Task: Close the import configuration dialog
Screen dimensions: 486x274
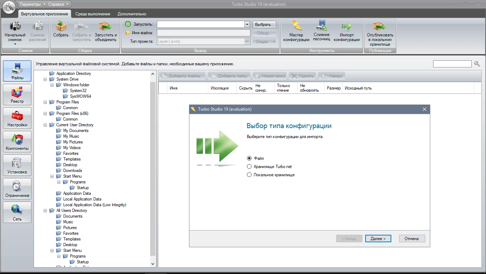Action: point(425,109)
